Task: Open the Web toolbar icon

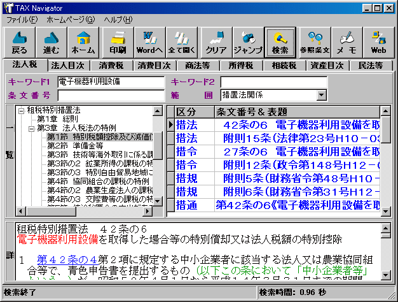Action: tap(379, 43)
